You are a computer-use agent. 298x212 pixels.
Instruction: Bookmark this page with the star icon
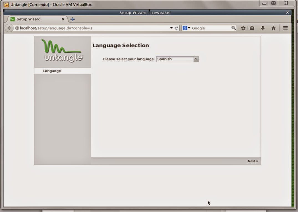point(243,28)
